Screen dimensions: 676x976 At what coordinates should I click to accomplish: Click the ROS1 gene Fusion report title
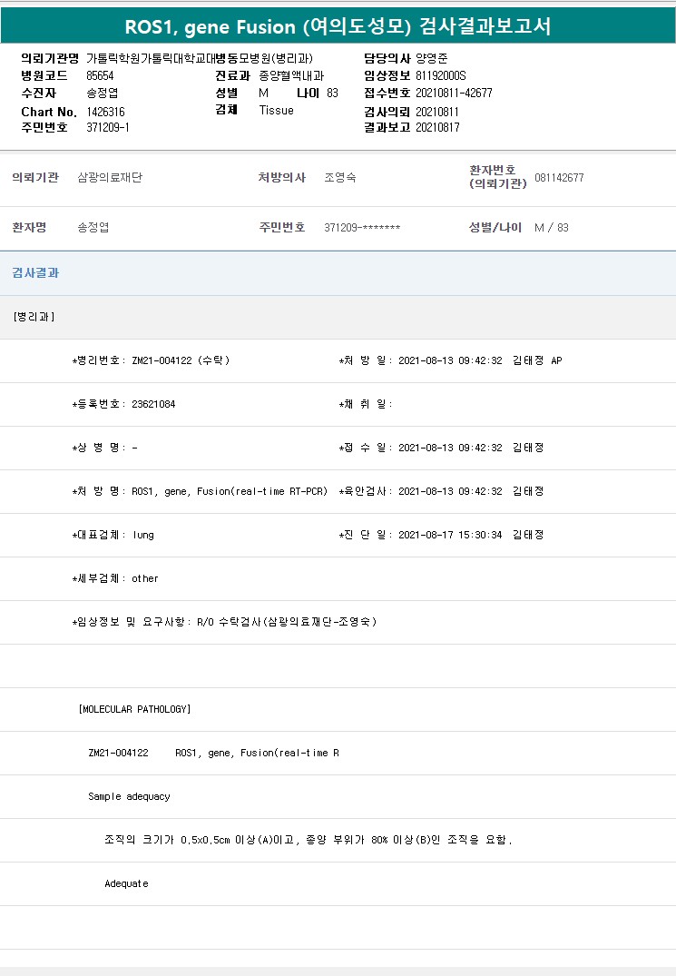[338, 26]
